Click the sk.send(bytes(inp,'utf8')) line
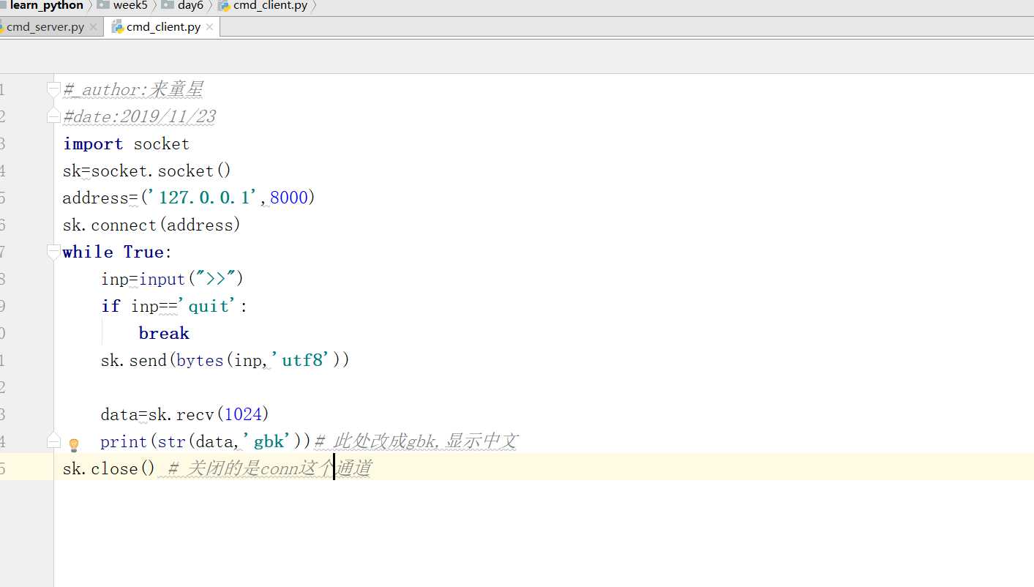Image resolution: width=1034 pixels, height=587 pixels. click(x=225, y=360)
